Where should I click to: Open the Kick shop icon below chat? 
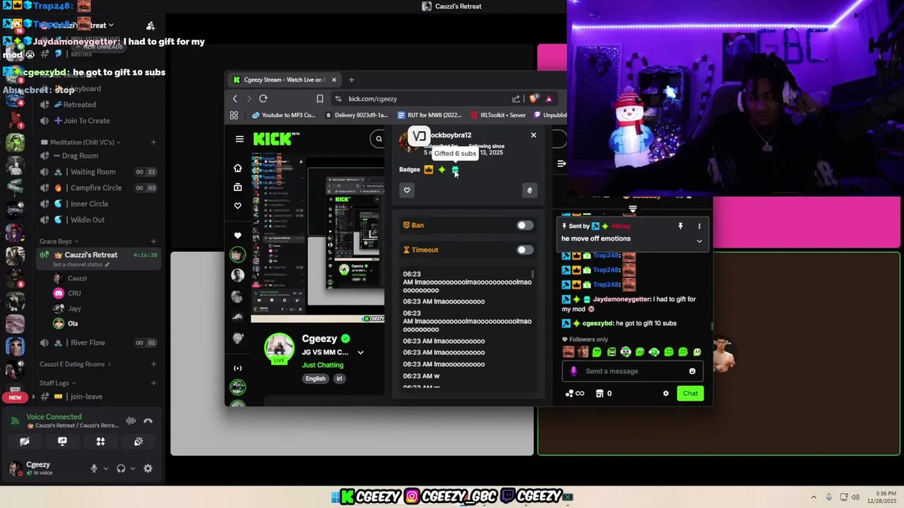coord(600,394)
